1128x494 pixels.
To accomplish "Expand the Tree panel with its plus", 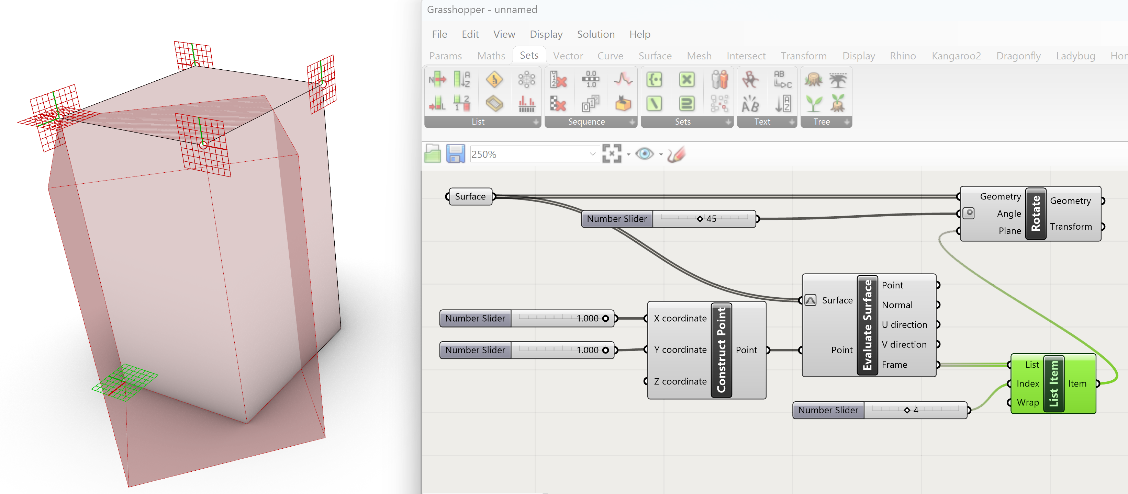I will click(847, 122).
